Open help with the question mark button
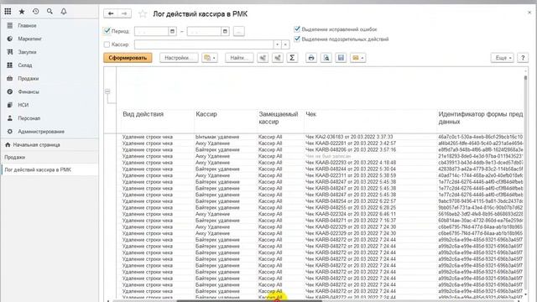 [x=523, y=58]
